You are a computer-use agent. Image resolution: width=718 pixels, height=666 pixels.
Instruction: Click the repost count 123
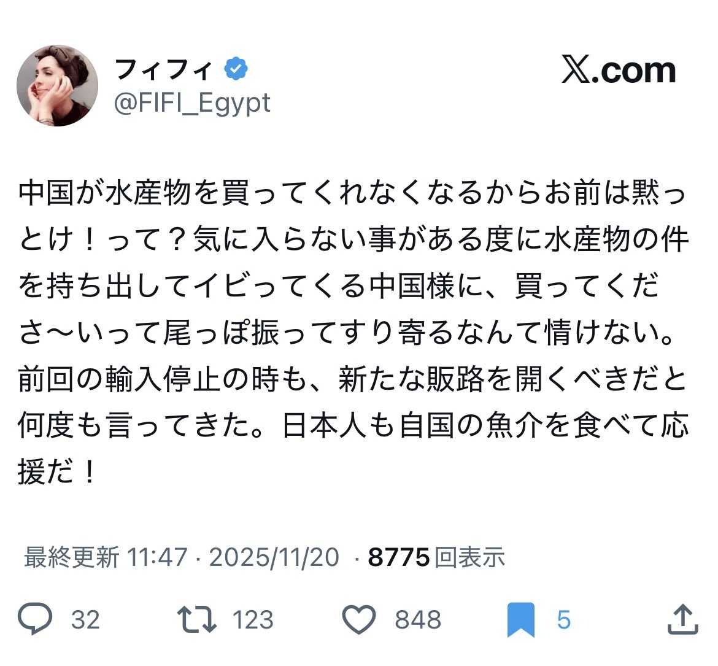click(x=253, y=619)
